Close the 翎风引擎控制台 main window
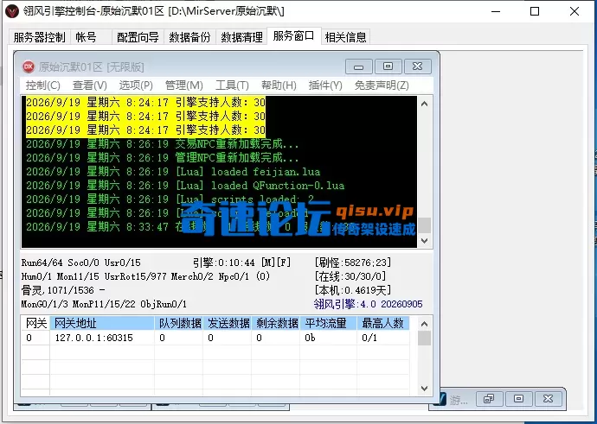The height and width of the screenshot is (424, 597). [x=575, y=11]
